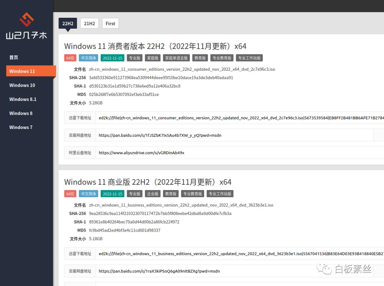Select the business edition SHA-256 hash

tap(160, 213)
